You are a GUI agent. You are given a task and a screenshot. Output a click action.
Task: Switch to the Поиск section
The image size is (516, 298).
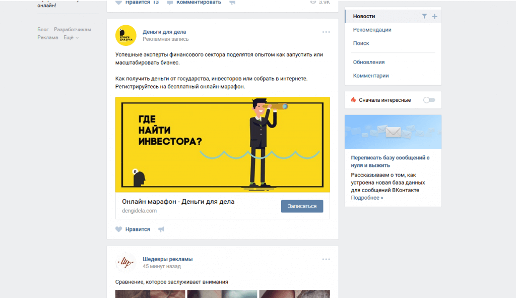(361, 43)
